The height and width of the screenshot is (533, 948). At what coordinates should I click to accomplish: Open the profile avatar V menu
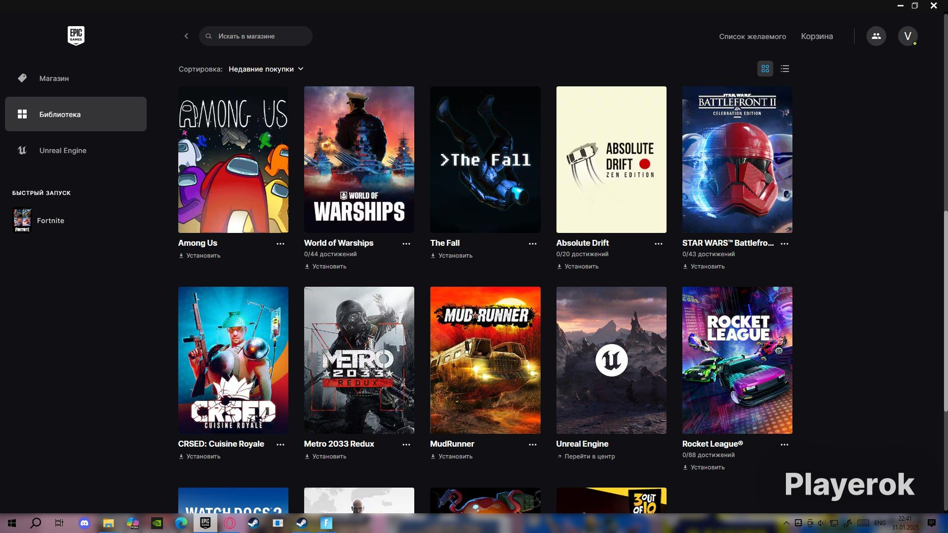coord(907,36)
